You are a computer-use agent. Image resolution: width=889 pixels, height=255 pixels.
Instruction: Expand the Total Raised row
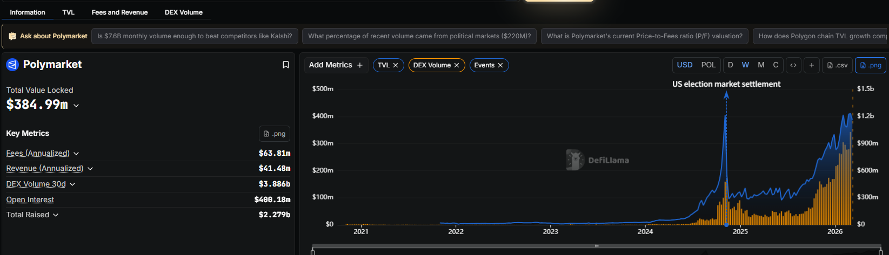pyautogui.click(x=56, y=215)
